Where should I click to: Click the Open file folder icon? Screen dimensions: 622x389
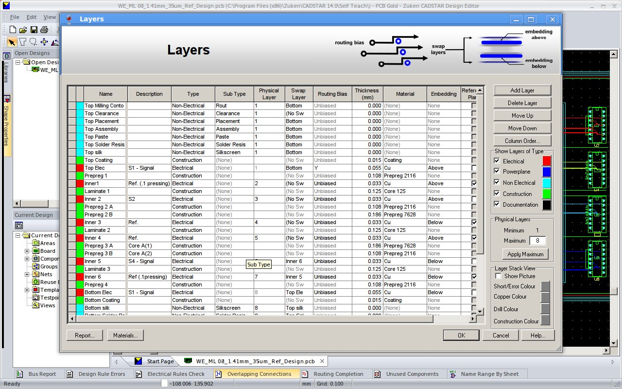[23, 30]
